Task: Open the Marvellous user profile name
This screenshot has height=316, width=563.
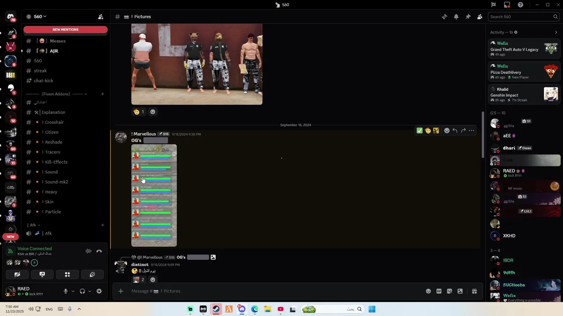Action: pos(143,134)
